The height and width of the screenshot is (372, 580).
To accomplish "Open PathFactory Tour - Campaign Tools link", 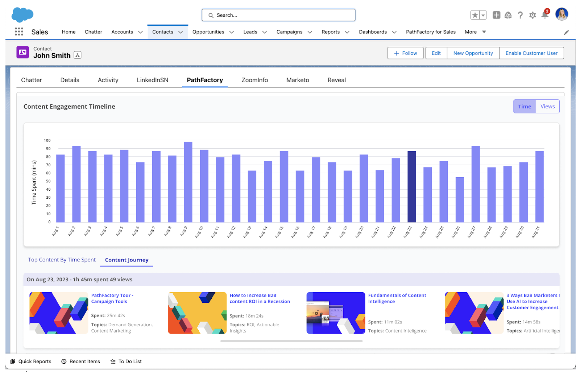I will (112, 298).
